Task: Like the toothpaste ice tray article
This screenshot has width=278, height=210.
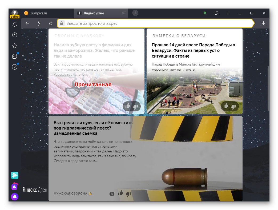Action: [127, 106]
